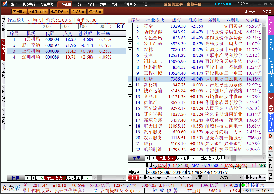Expand the 食品加工 sector row
The width and height of the screenshot is (274, 194).
130,96
